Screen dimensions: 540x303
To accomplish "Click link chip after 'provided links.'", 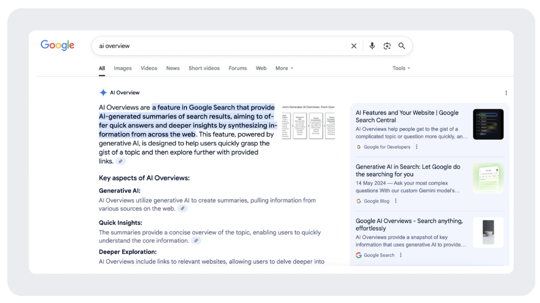I will (x=120, y=161).
